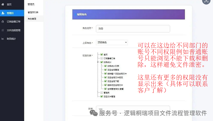Click the 文件流程管理 list icon
The width and height of the screenshot is (213, 121).
[3, 30]
